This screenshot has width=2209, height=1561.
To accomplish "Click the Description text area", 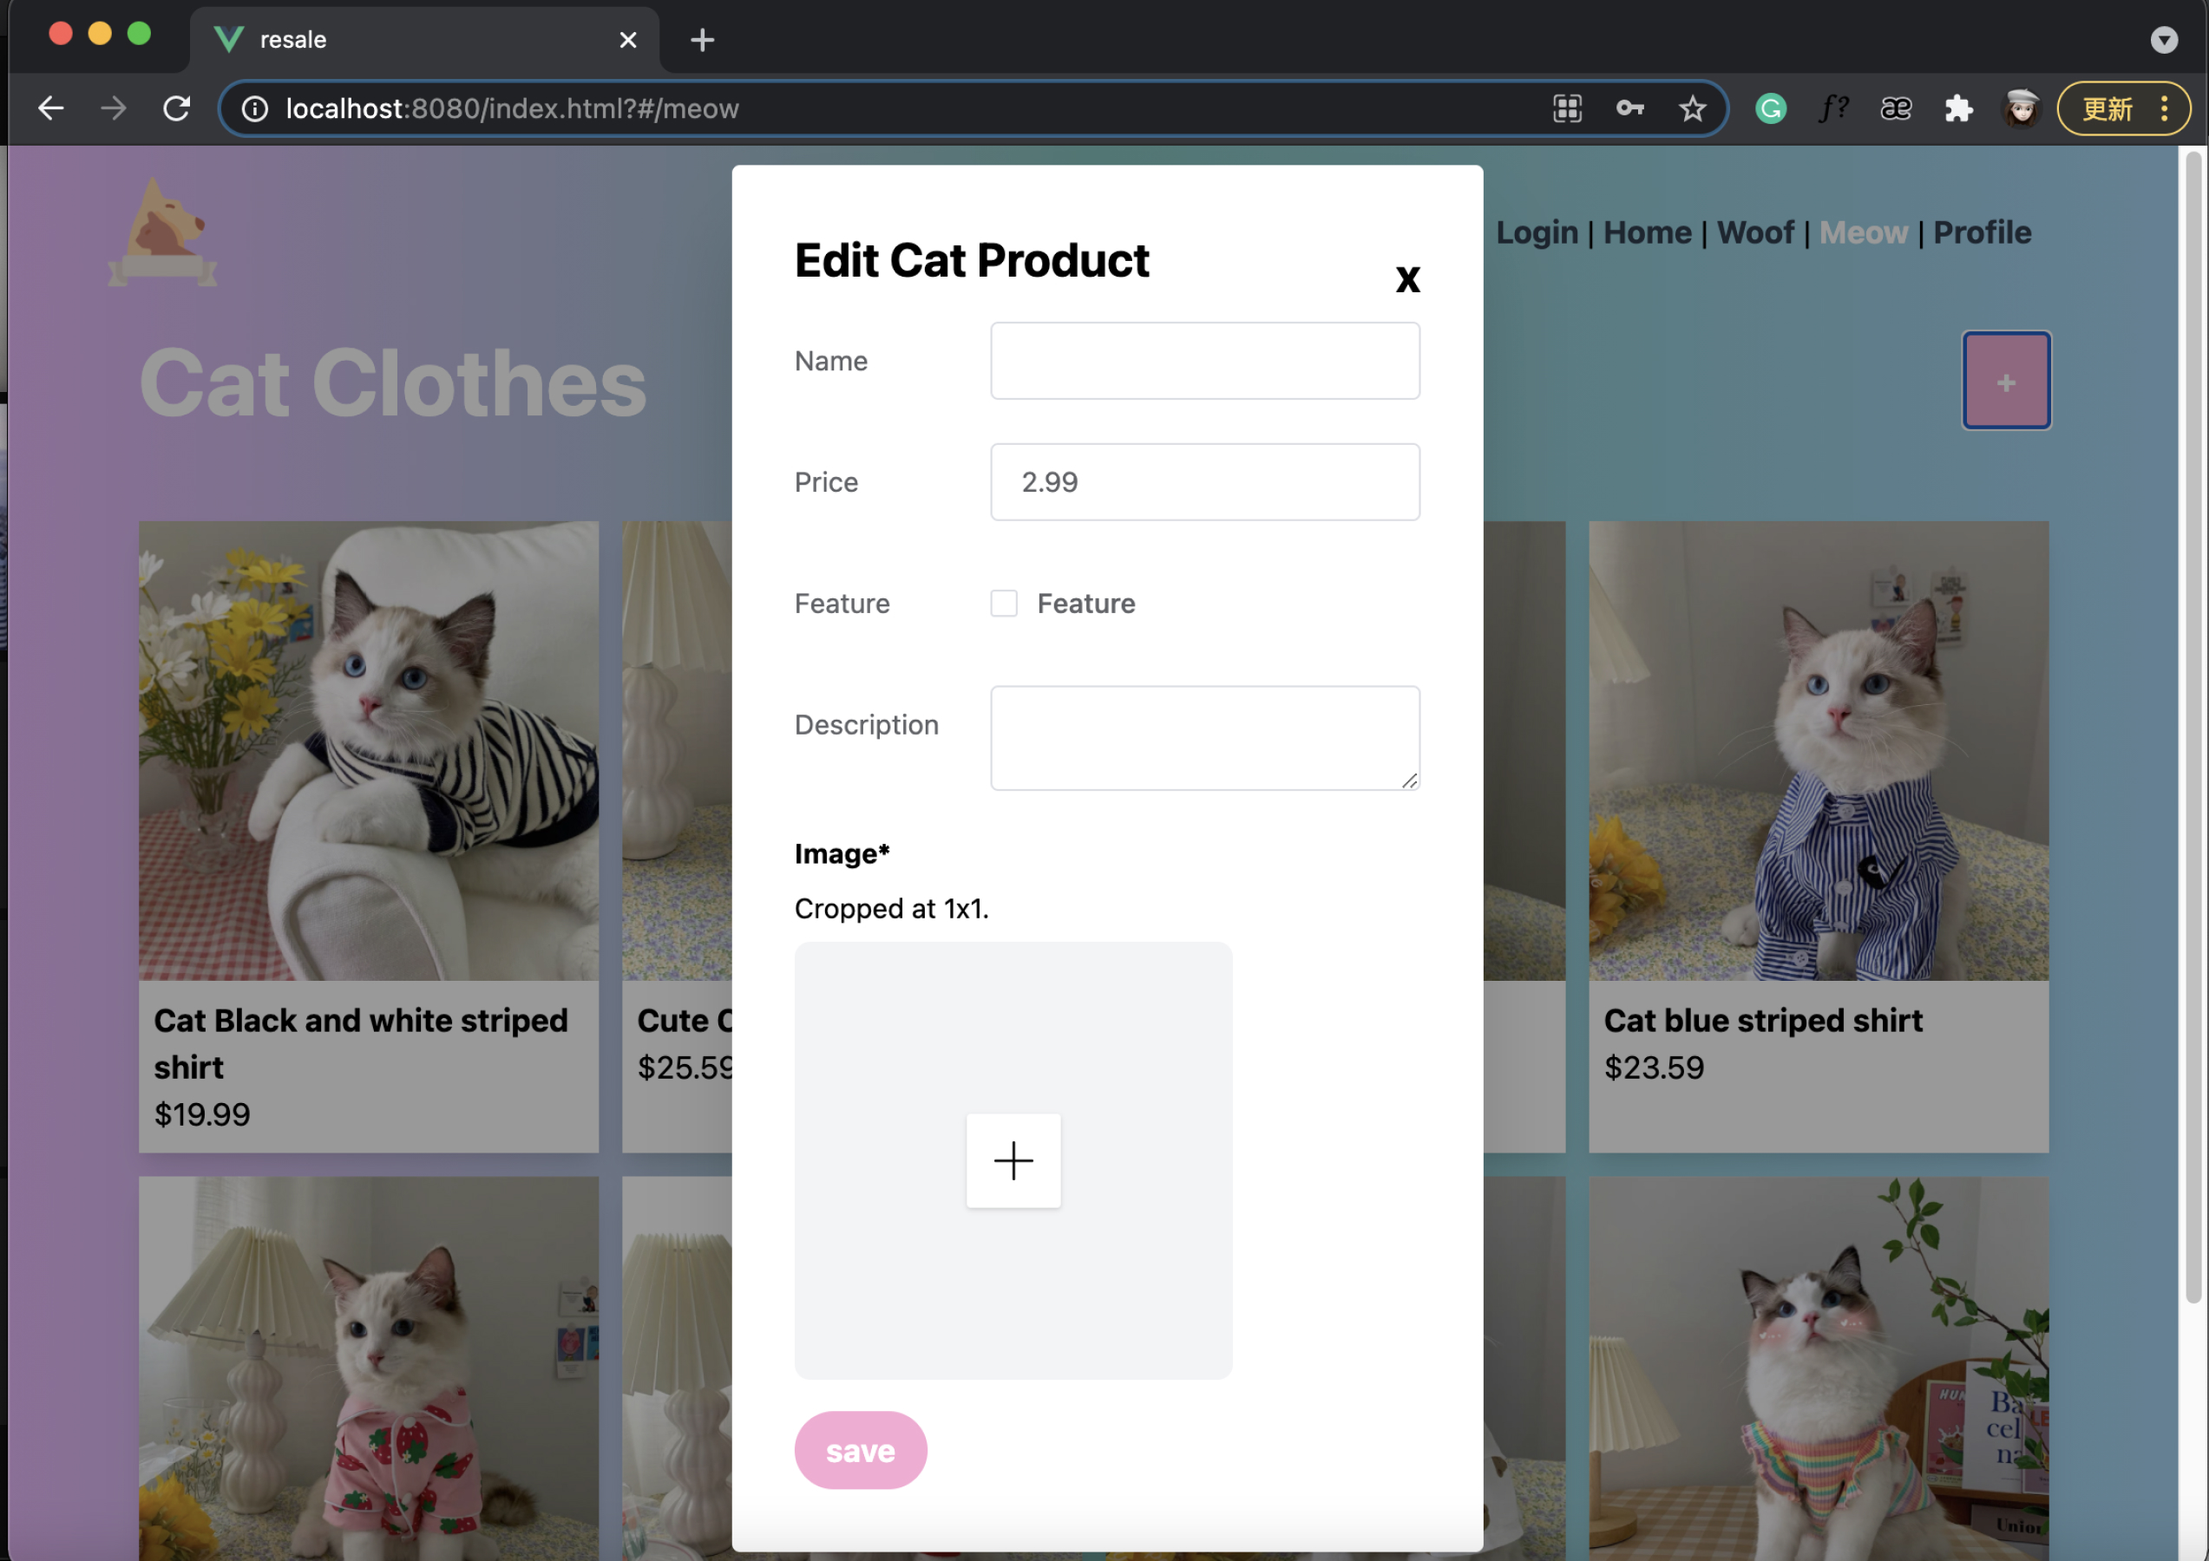I will 1204,738.
